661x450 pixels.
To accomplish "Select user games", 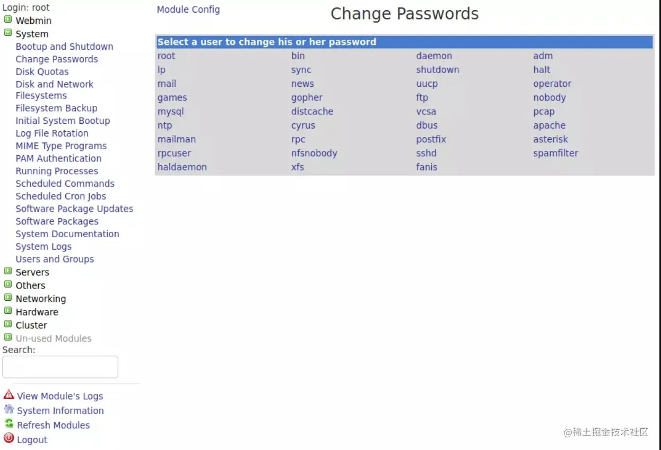I will (172, 97).
